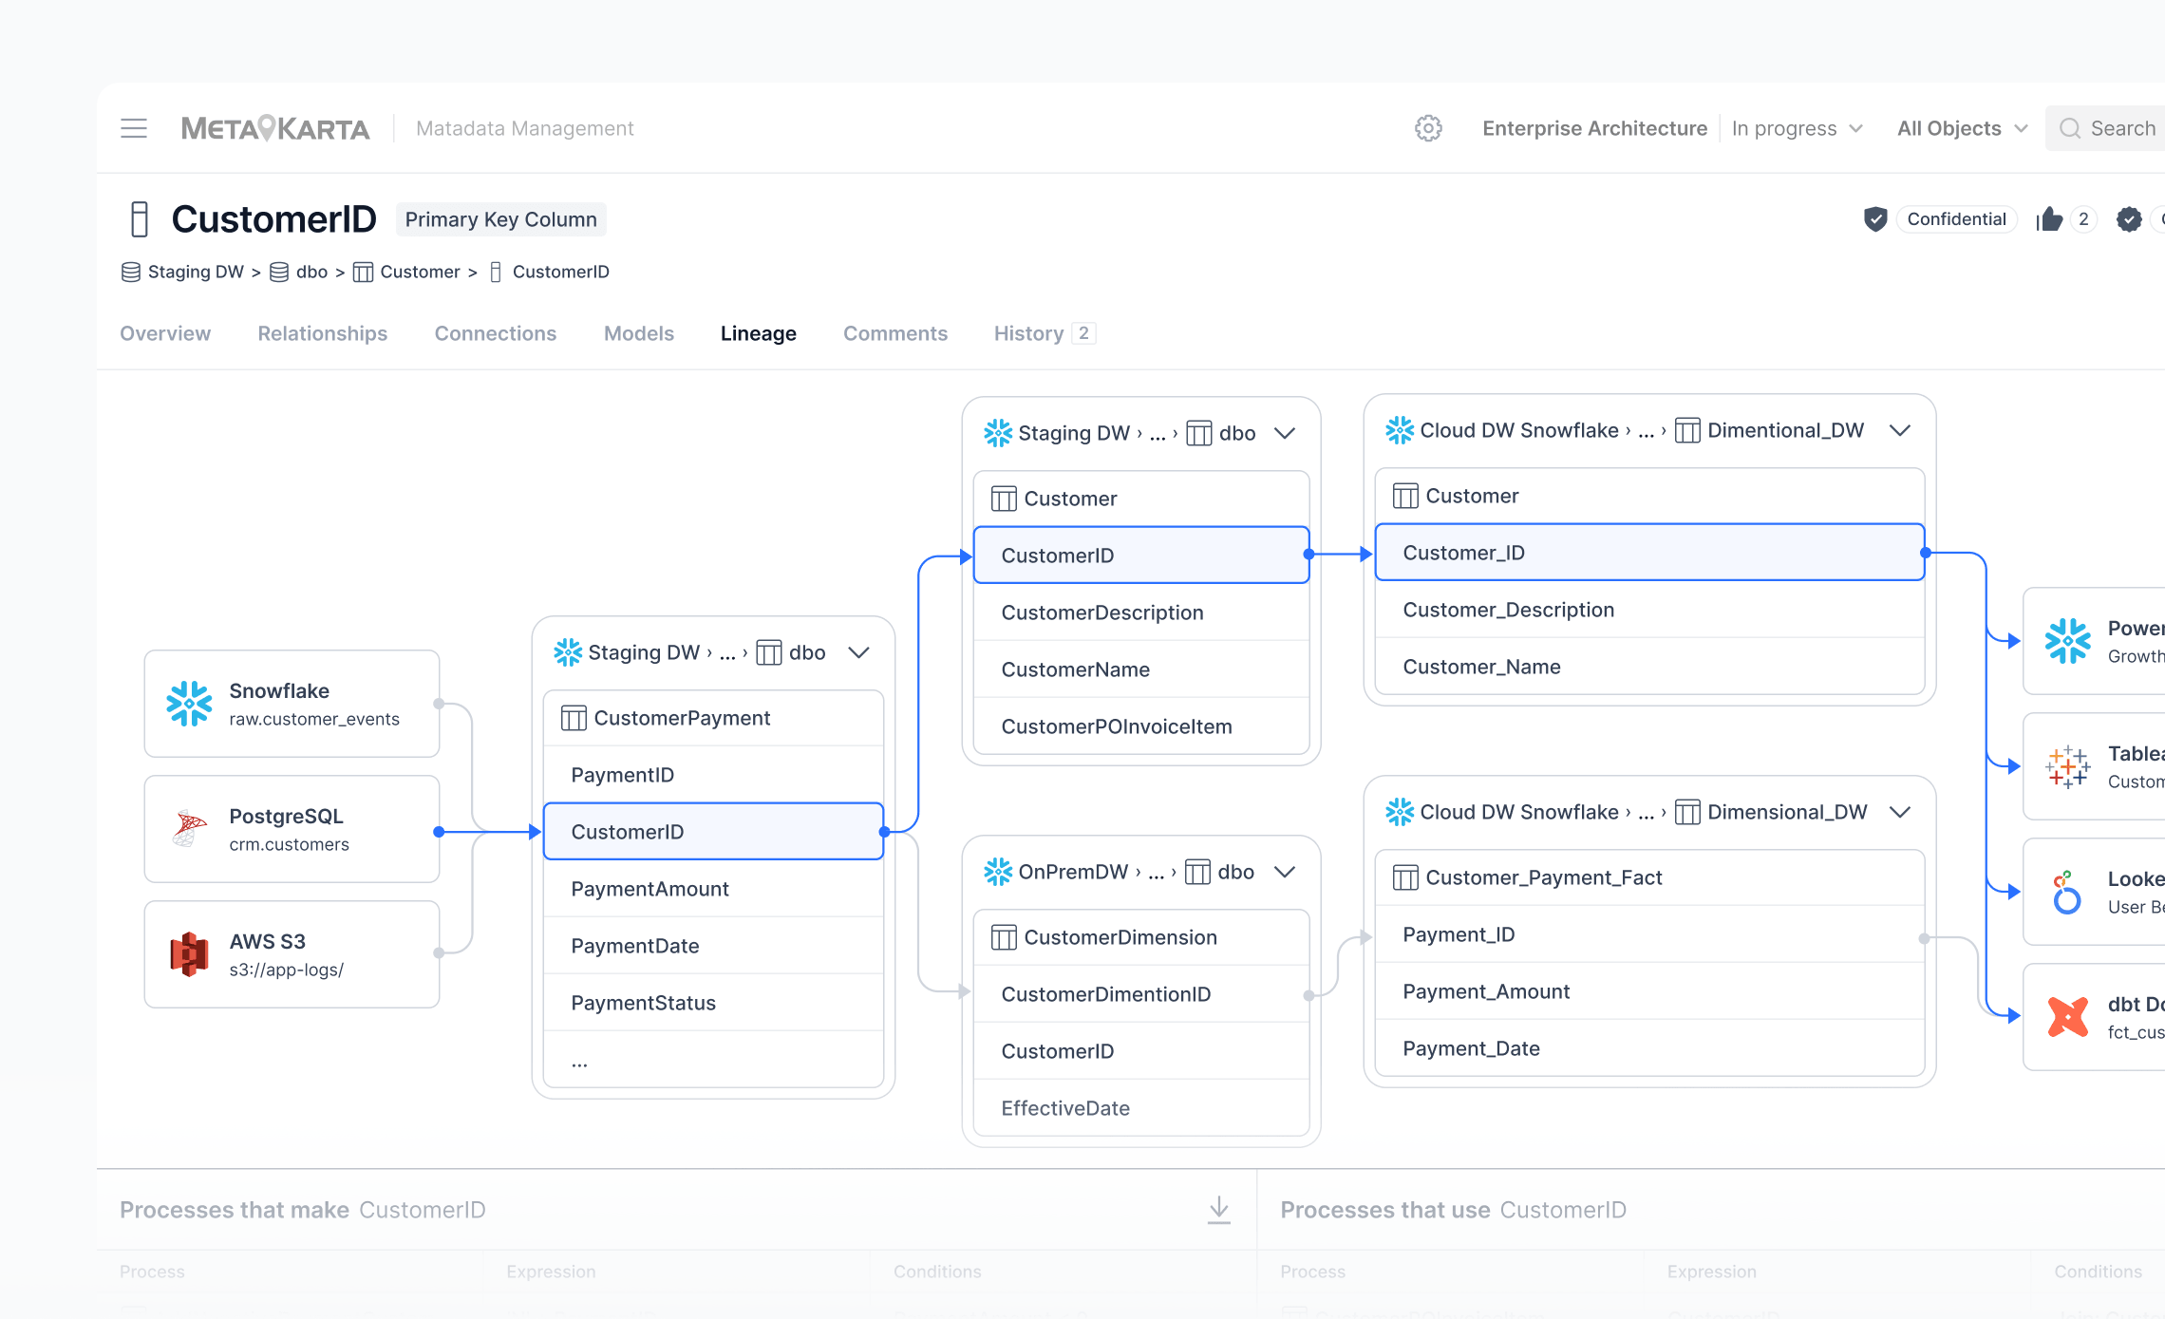
Task: Select the Customer_ID column in Dimentional_DW
Action: [x=1649, y=553]
